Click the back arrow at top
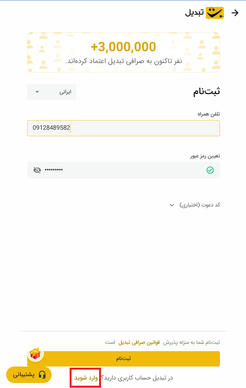The height and width of the screenshot is (388, 246). pyautogui.click(x=235, y=13)
